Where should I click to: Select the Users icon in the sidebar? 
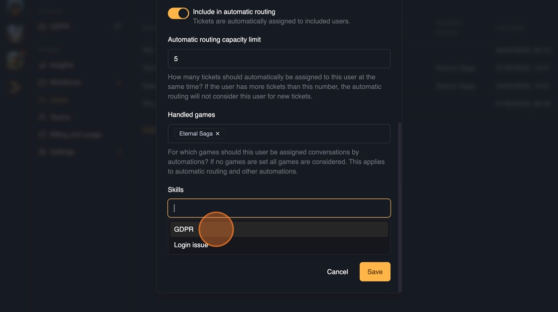tap(42, 100)
